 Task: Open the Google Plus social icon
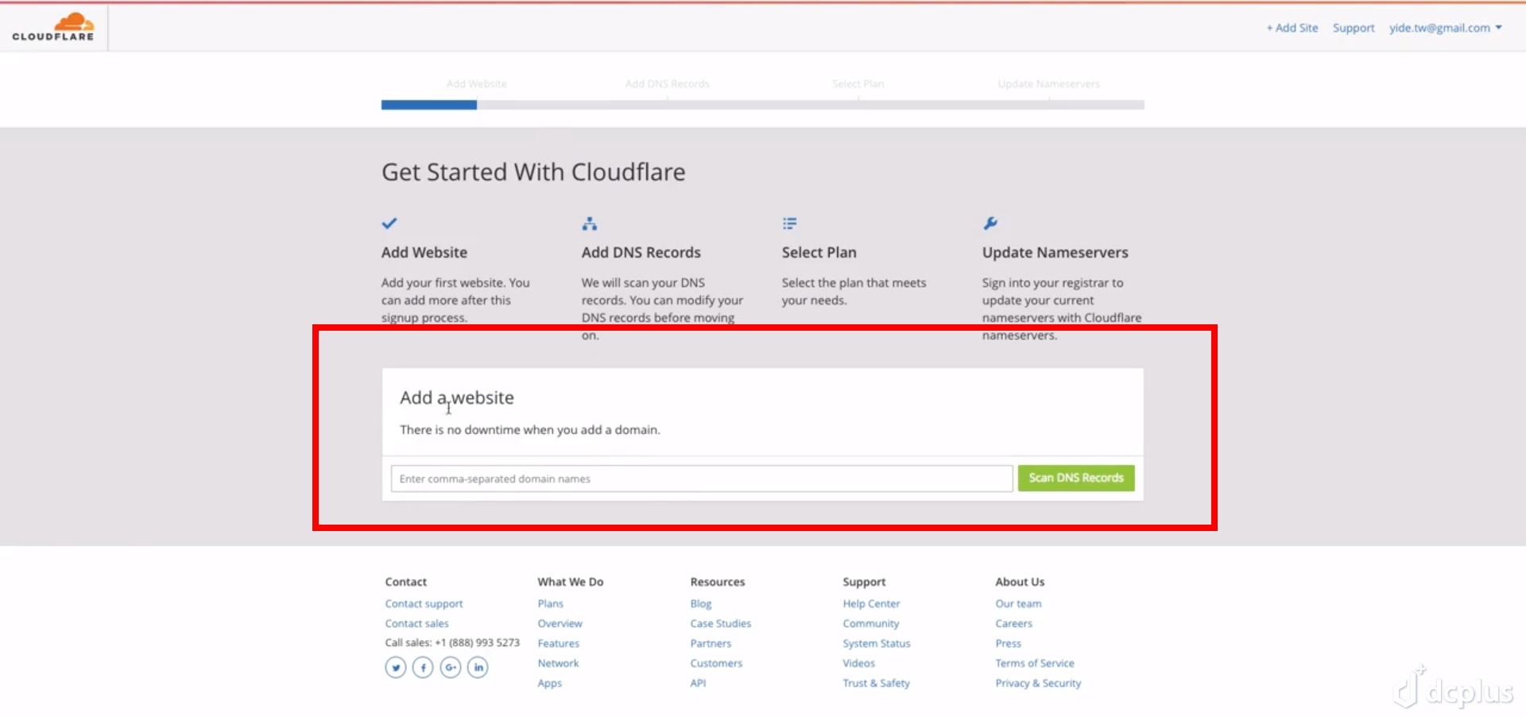click(451, 668)
